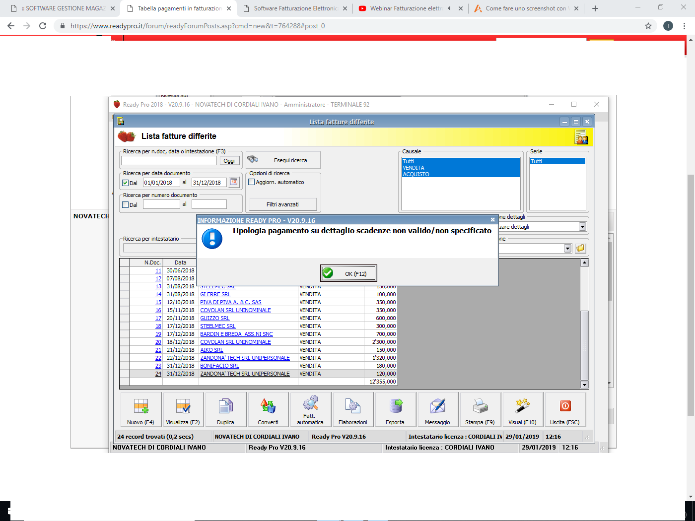This screenshot has height=521, width=695.
Task: Click the 01/01/2018 start date field
Action: [161, 183]
